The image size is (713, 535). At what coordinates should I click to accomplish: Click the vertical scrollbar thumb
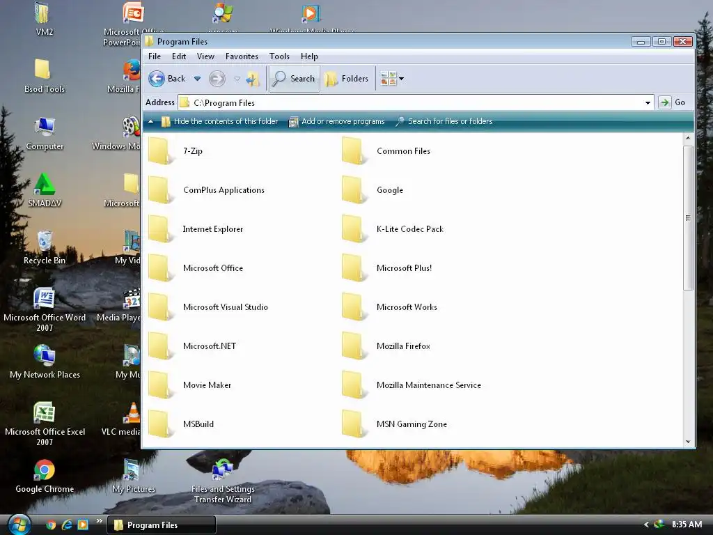(688, 218)
